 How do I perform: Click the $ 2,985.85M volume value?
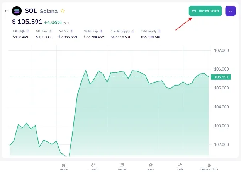[68, 37]
